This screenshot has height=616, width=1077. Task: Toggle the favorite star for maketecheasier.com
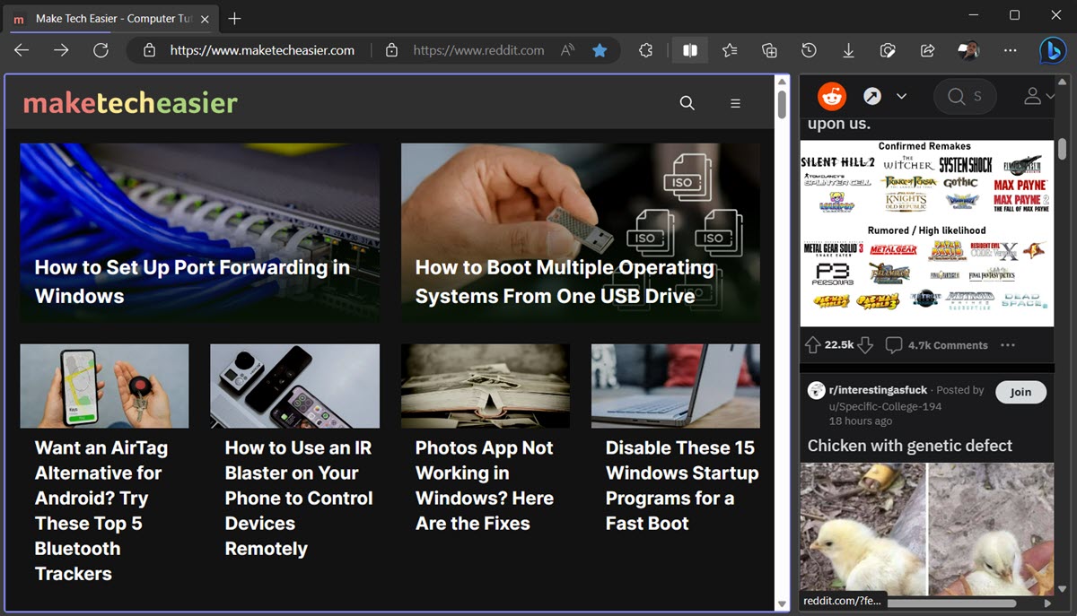(600, 50)
